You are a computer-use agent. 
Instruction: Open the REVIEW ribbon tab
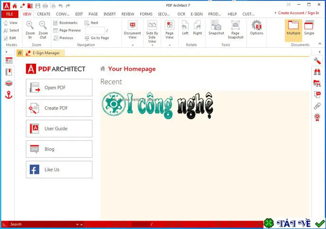tap(127, 14)
